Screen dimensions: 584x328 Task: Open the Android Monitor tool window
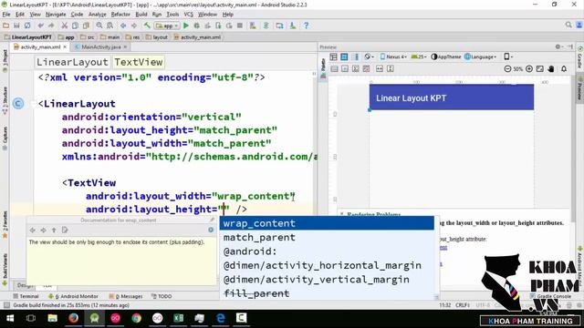point(73,296)
